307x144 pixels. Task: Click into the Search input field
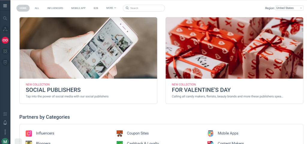(144, 8)
